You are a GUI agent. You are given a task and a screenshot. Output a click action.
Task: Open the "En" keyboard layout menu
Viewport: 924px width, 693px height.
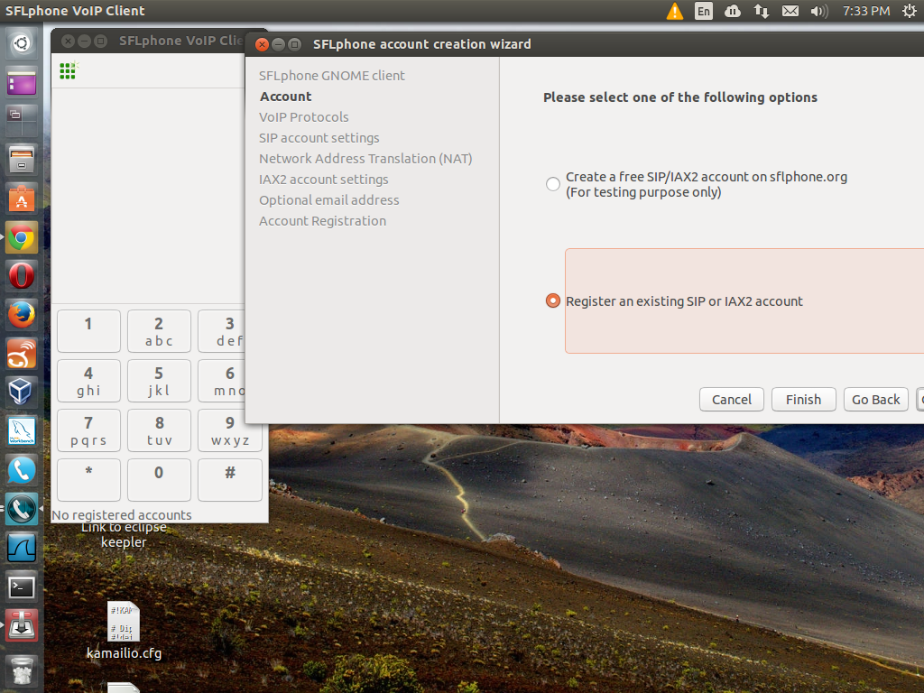702,13
